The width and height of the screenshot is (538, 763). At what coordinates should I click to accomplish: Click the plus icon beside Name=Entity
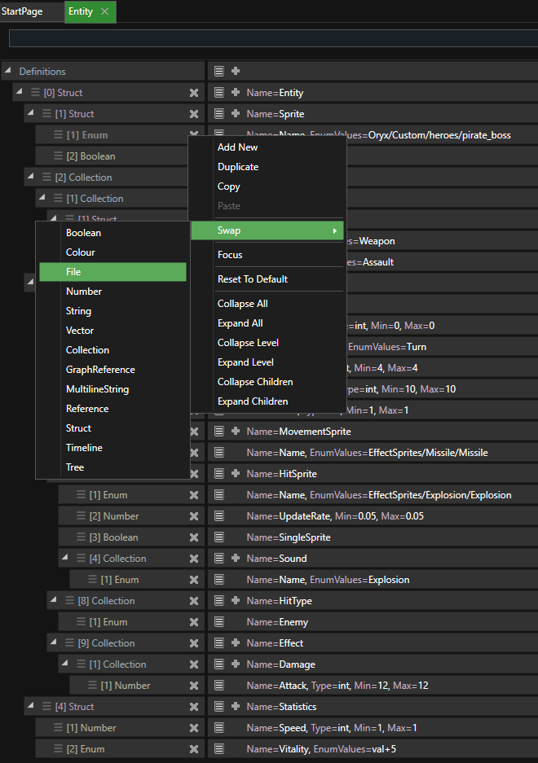236,93
